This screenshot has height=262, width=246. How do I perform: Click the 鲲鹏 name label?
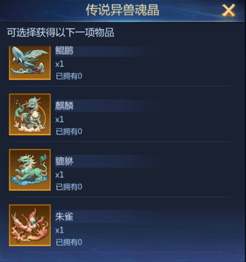(x=64, y=51)
